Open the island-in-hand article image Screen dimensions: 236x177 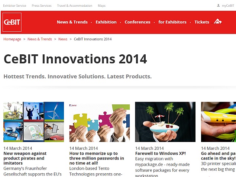tap(165, 122)
